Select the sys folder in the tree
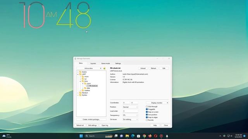248x139 pixels. [x=84, y=79]
